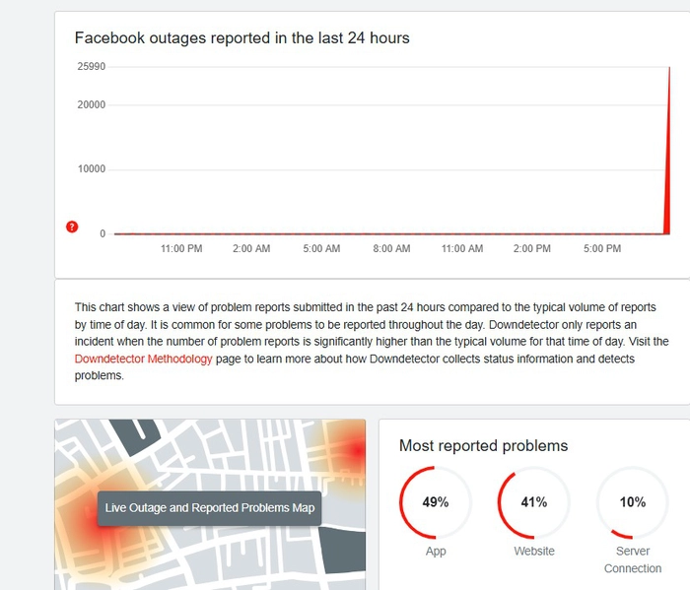The width and height of the screenshot is (690, 590).
Task: Click the 25990 peak value label
Action: coord(92,66)
